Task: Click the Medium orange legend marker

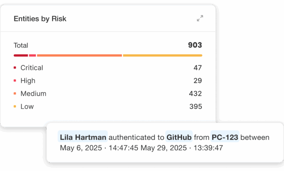Action: coord(15,94)
